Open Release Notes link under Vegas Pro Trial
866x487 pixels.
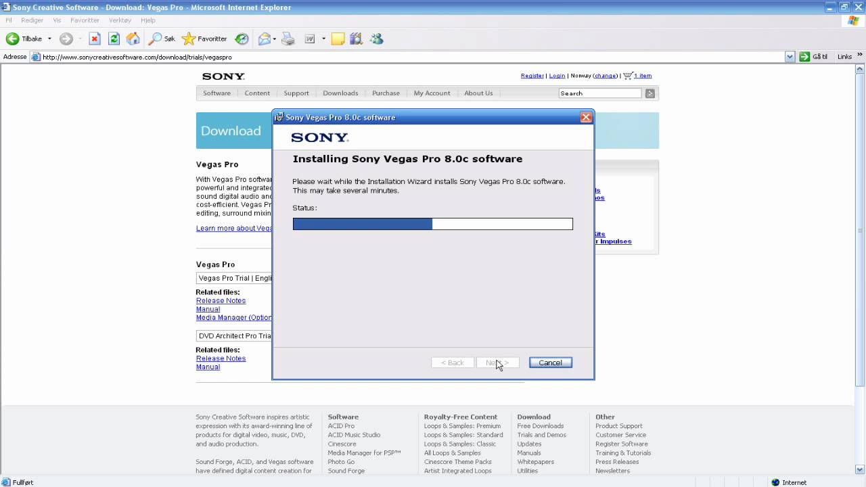coord(221,300)
